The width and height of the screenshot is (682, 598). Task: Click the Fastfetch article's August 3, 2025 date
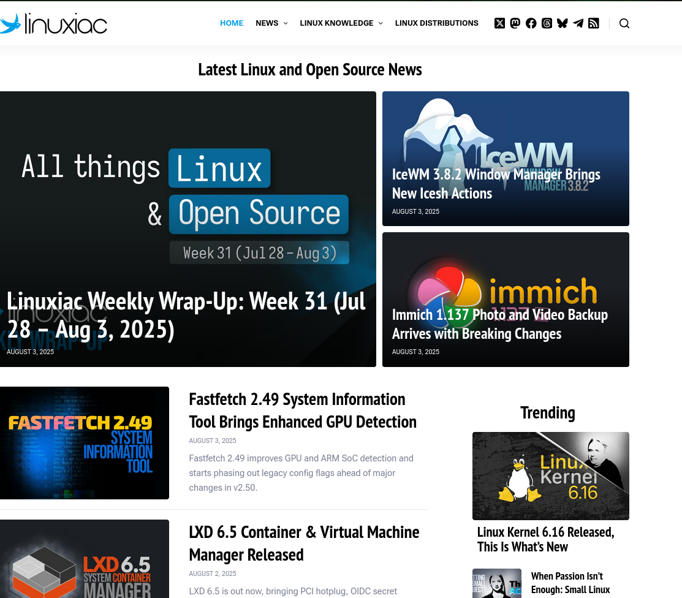[x=212, y=441]
